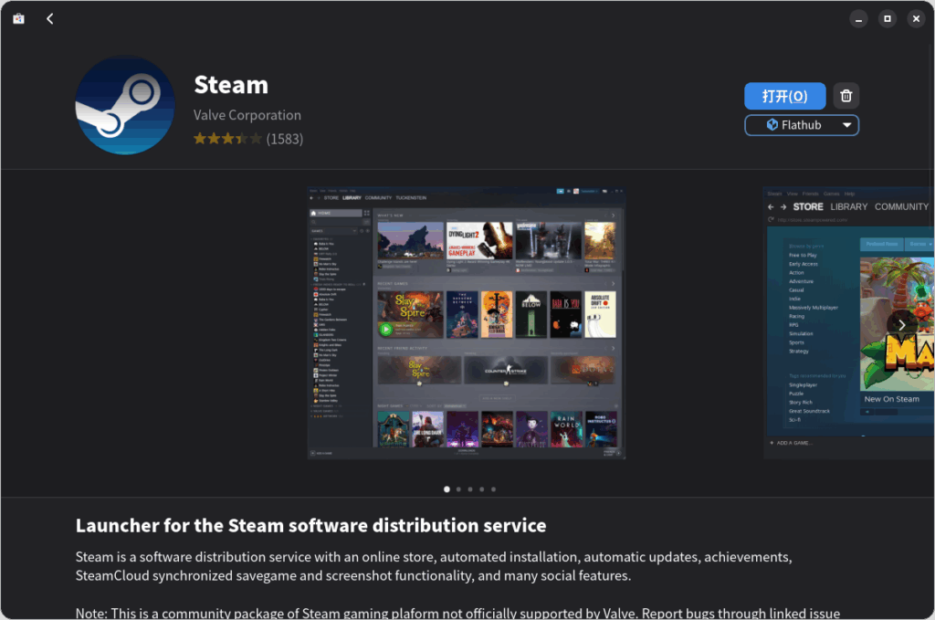
Task: Jump to the second screenshot indicator dot
Action: click(x=458, y=489)
